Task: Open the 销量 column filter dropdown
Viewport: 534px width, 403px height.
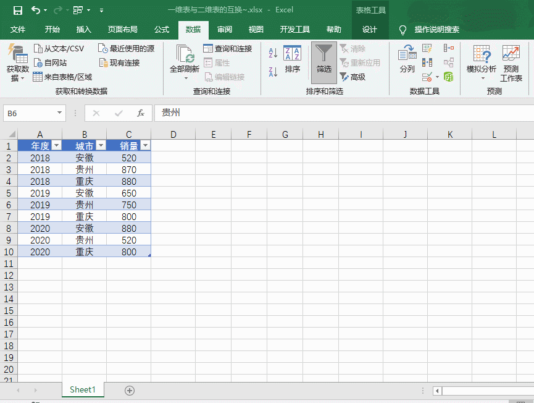Action: coord(145,145)
